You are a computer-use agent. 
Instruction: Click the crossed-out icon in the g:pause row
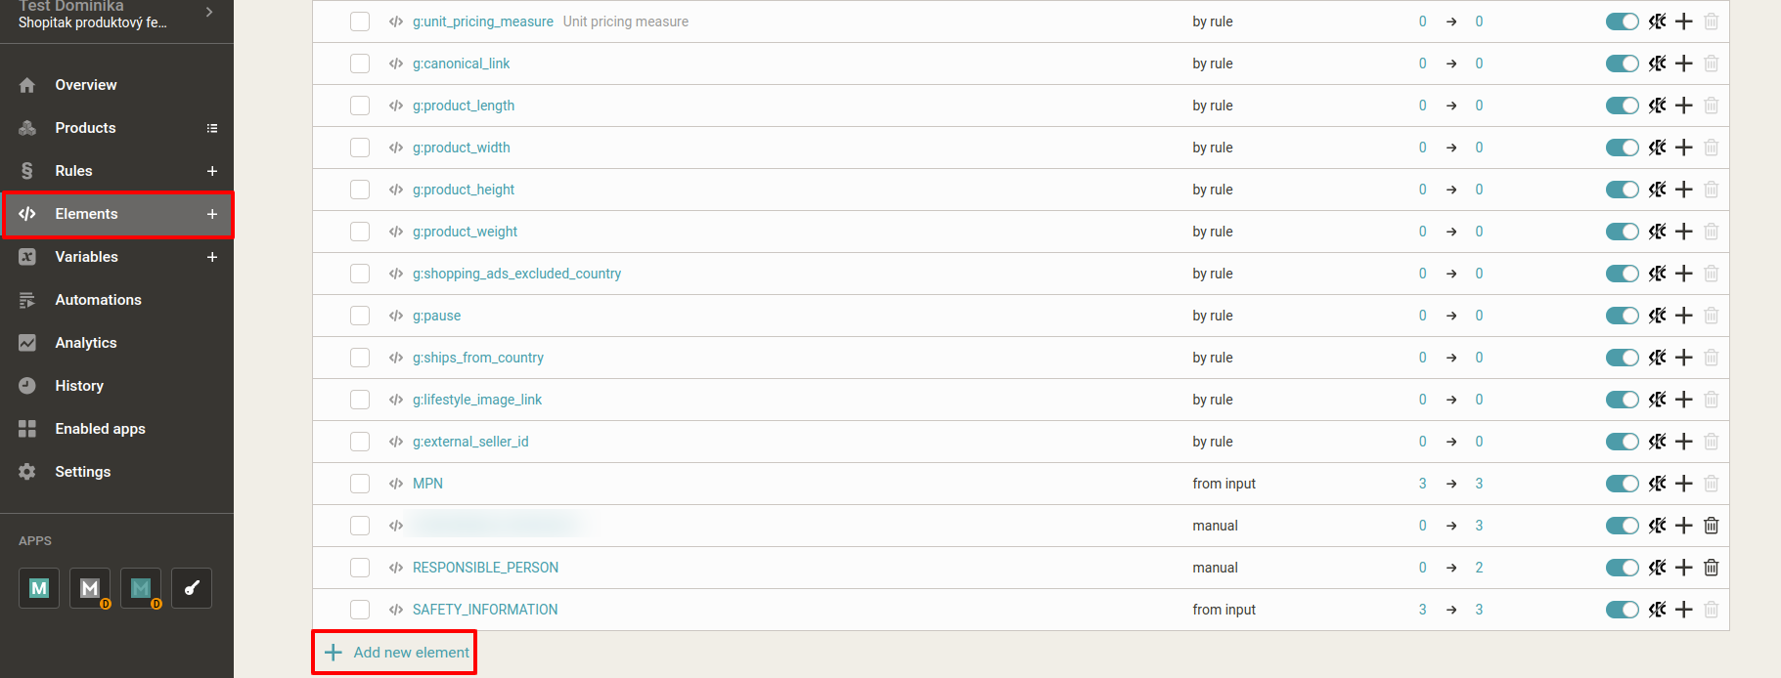click(1657, 316)
